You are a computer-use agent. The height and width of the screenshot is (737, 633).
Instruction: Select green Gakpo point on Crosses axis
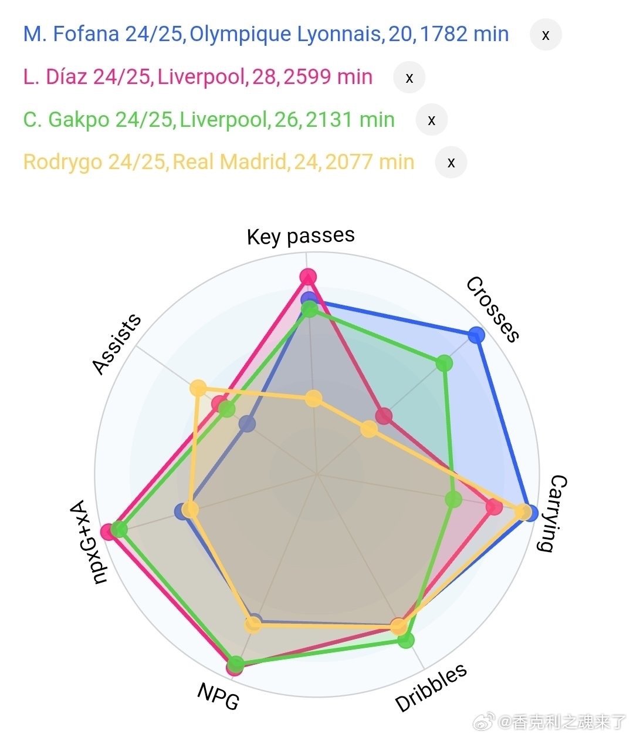pyautogui.click(x=444, y=364)
